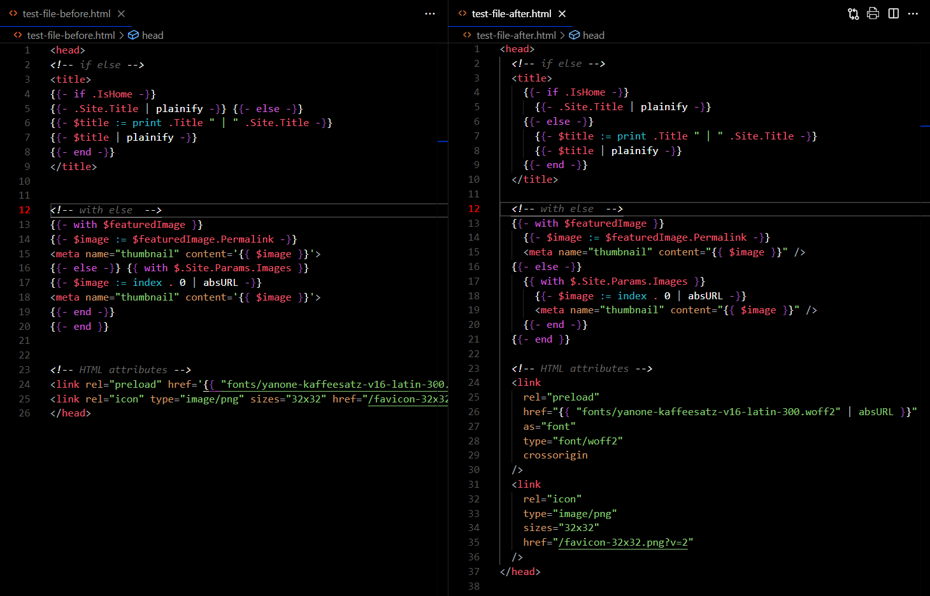930x596 pixels.
Task: Open the More Actions menu of the right editor
Action: [x=913, y=13]
